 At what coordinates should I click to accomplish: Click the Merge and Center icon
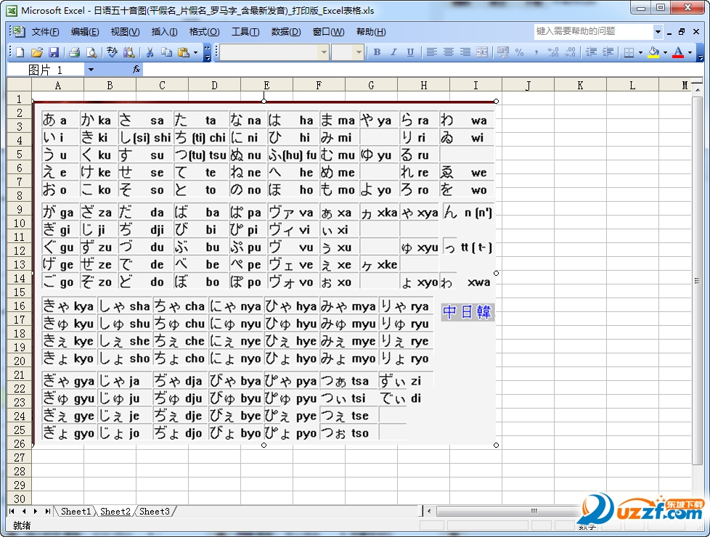[481, 52]
